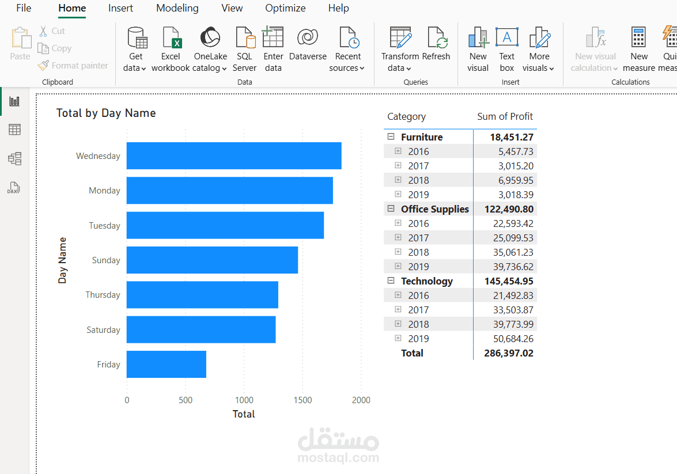Open the View tab
Viewport: 677px width, 474px height.
pos(232,8)
